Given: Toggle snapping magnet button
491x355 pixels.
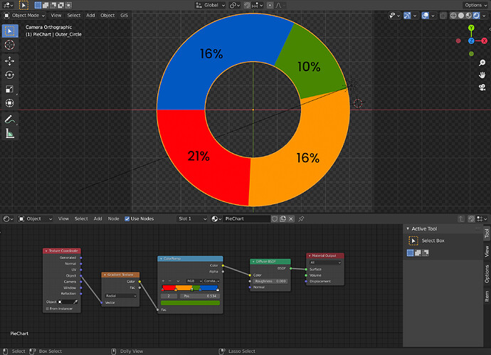Looking at the screenshot, I should (x=247, y=5).
